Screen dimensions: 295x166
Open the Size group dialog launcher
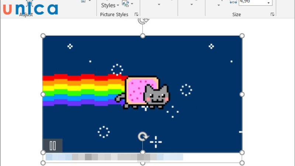(273, 15)
